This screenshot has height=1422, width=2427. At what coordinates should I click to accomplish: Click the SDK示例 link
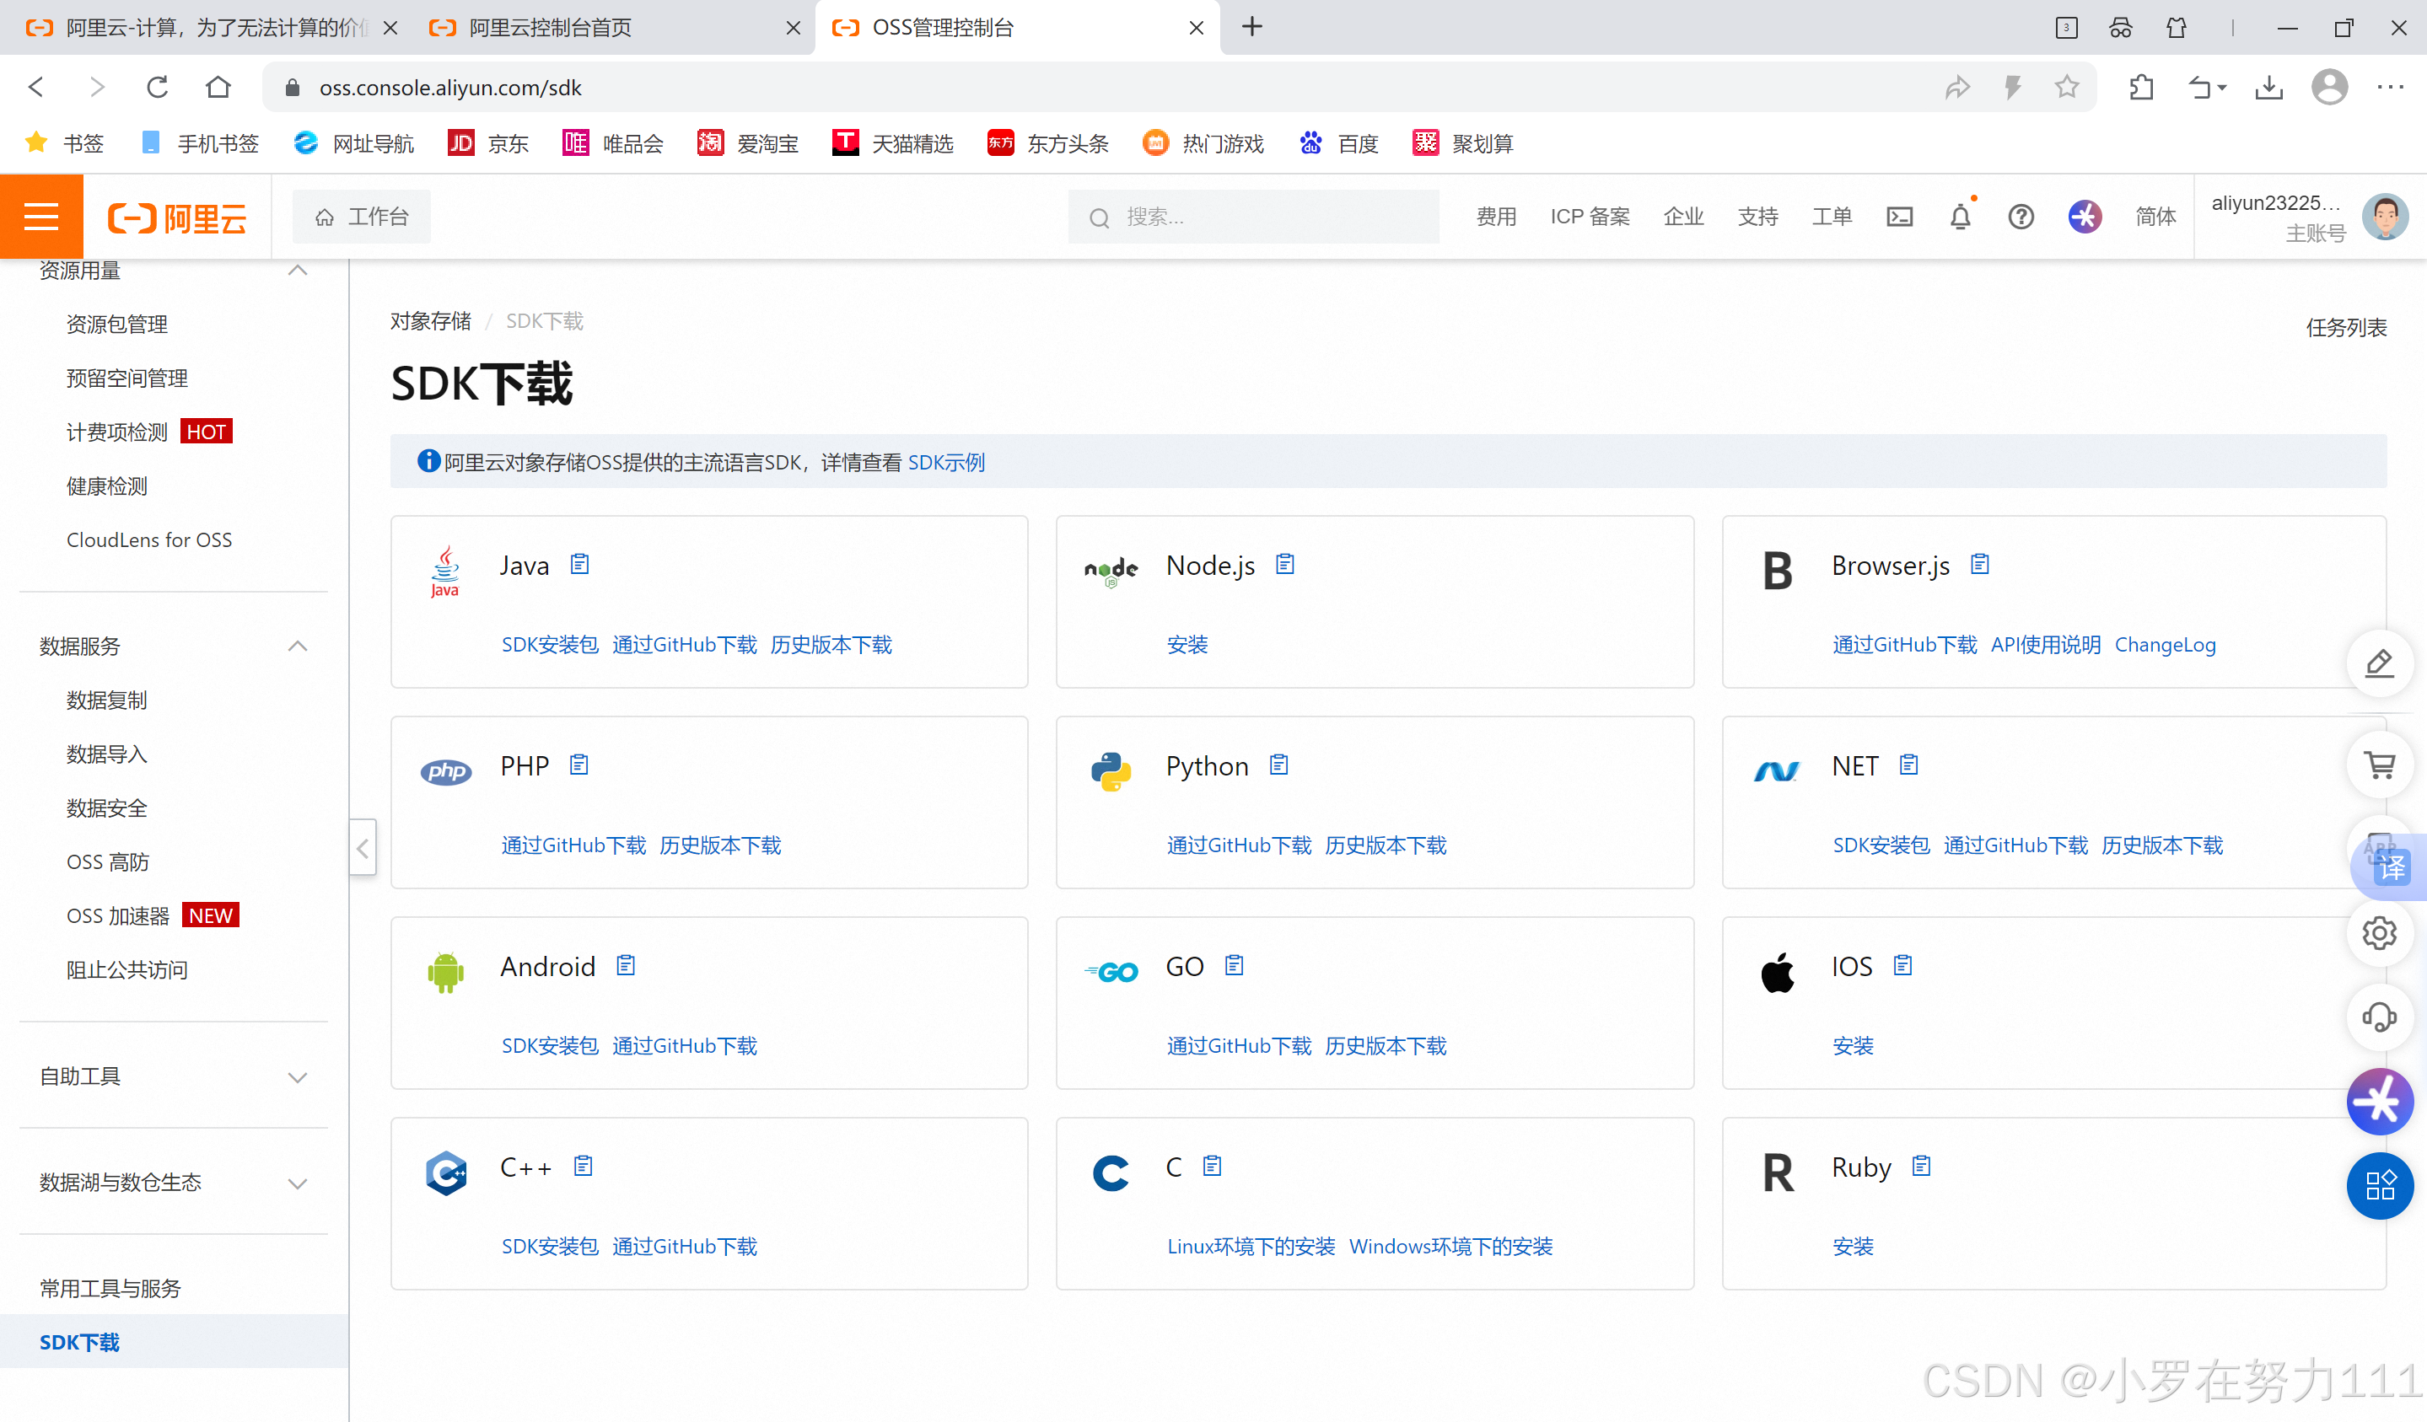click(x=946, y=463)
